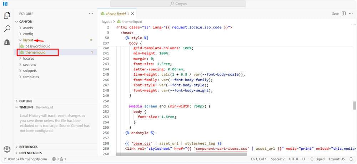Click the sticky html class line 2
Screen dimensions: 357x164
[174, 27]
